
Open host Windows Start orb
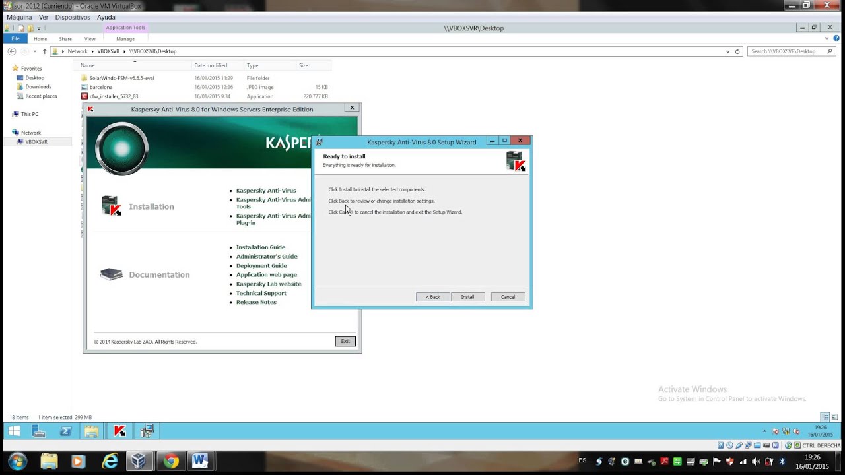click(17, 462)
